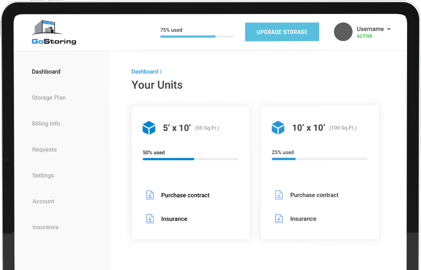Click the 10' x 10' unit cube icon
The image size is (421, 270).
click(278, 128)
